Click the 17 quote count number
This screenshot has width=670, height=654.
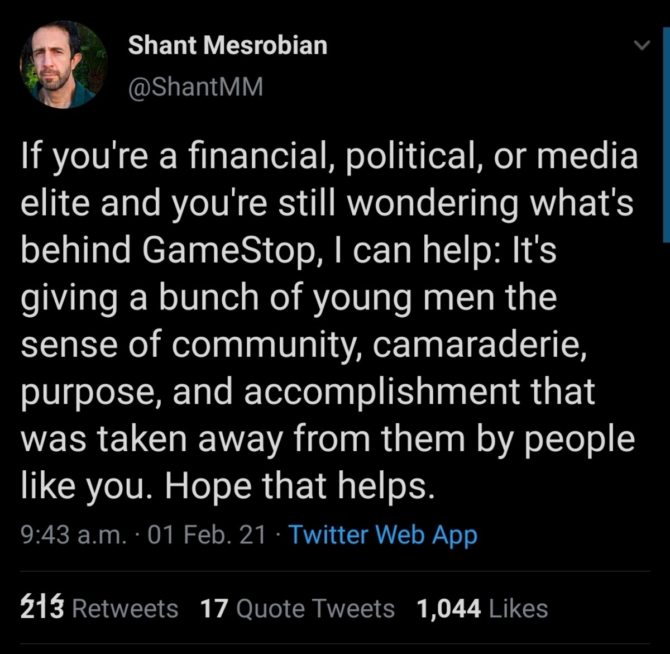click(214, 608)
